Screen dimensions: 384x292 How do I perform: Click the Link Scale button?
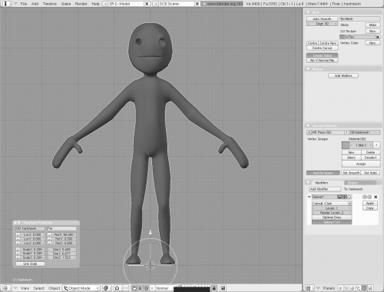(x=30, y=264)
